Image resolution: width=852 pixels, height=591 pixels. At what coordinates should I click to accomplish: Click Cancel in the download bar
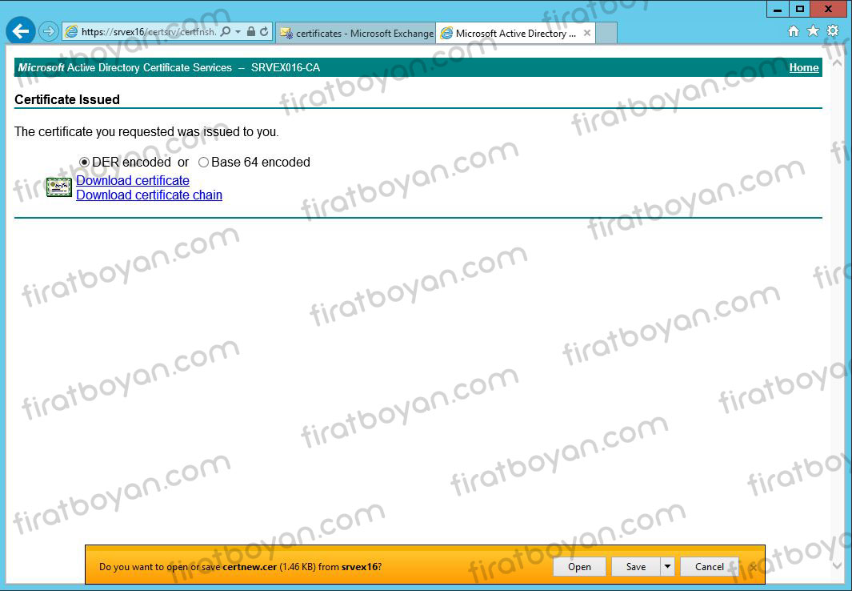click(x=709, y=566)
